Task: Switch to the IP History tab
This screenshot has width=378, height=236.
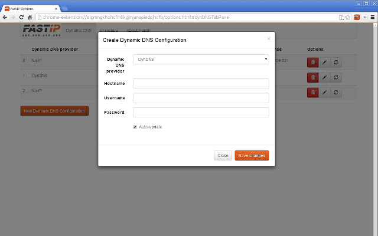Action: tap(109, 30)
